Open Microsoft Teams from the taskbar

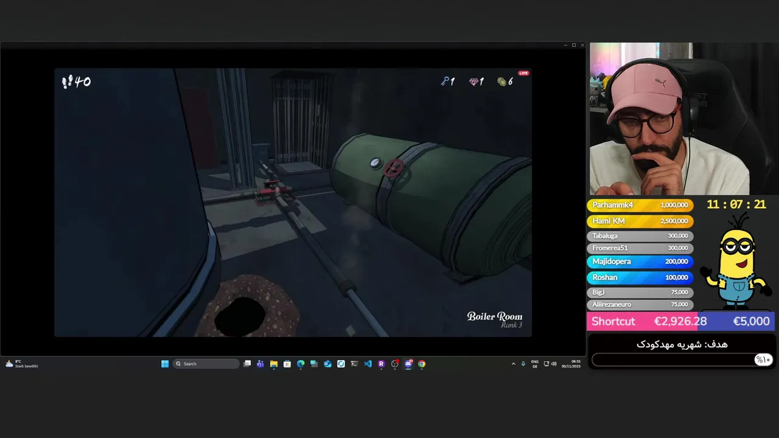pos(260,364)
